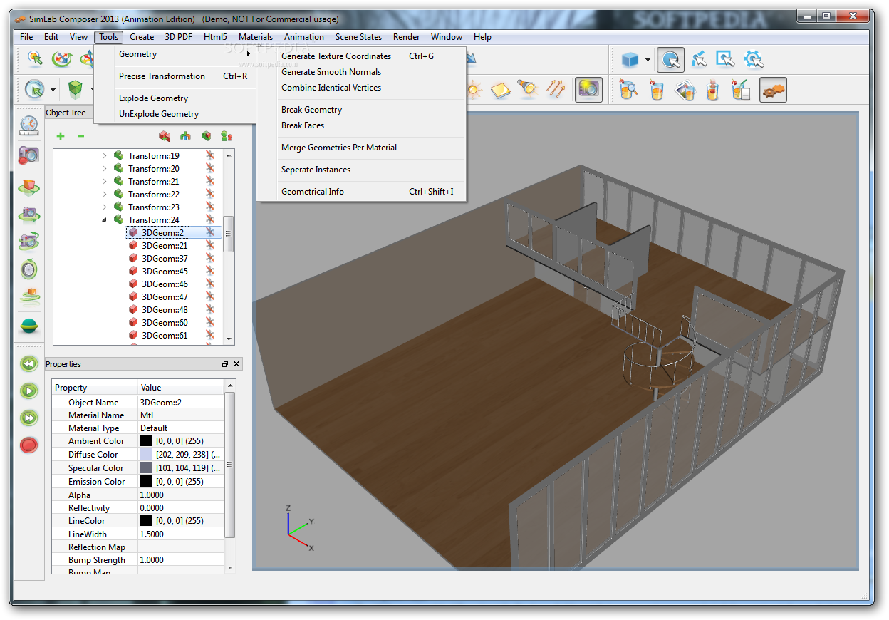Click the flashlight spot light icon
Screen dimensions: 889x620
(527, 89)
